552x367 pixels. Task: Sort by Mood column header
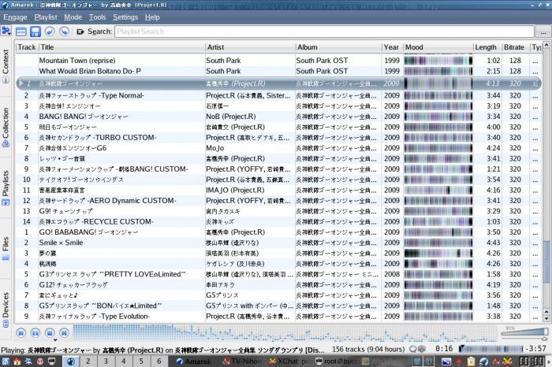tap(438, 47)
